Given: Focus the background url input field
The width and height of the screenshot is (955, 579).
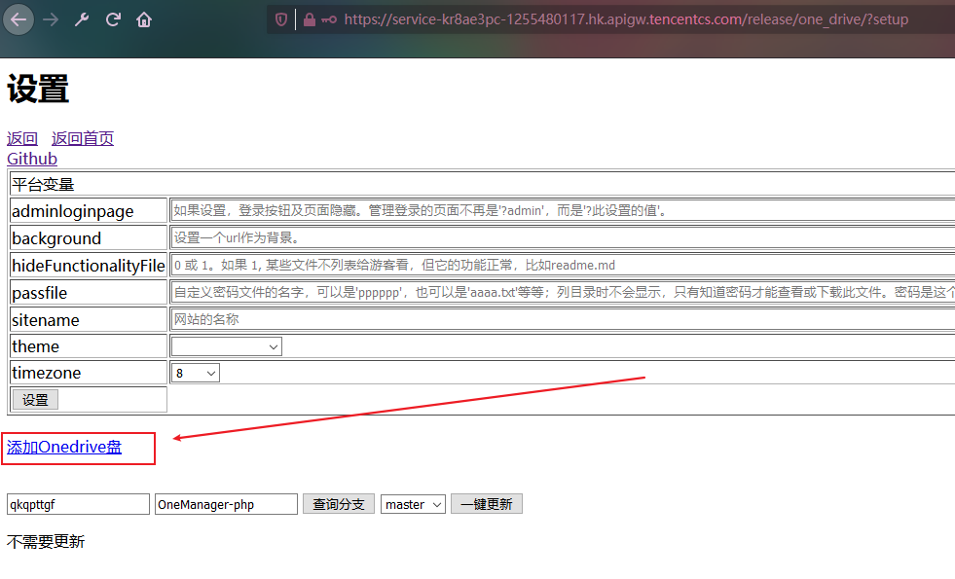Looking at the screenshot, I should [x=563, y=237].
